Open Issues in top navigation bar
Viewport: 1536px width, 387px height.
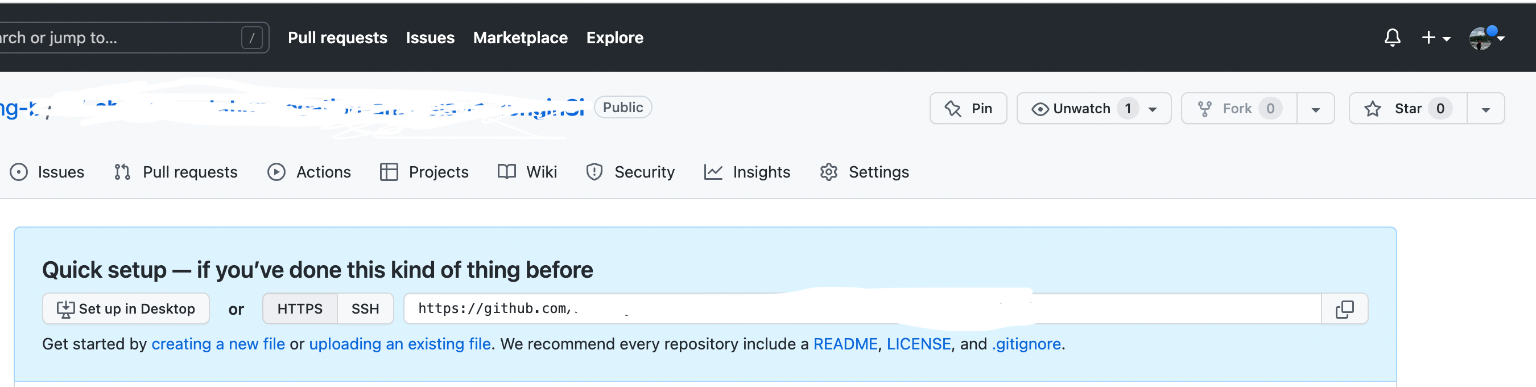click(430, 38)
